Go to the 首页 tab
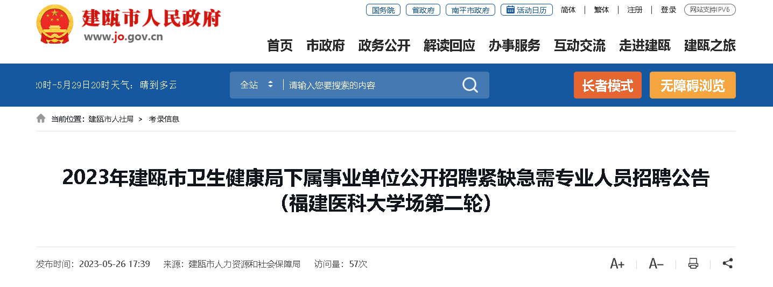Viewport: 773px width, 287px height. pyautogui.click(x=280, y=46)
